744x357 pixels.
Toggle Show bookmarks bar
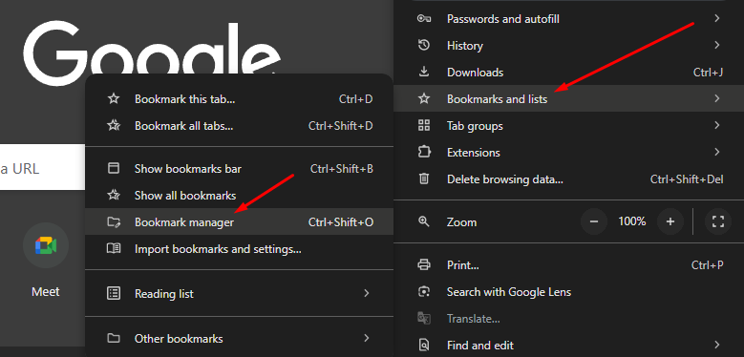coord(239,168)
